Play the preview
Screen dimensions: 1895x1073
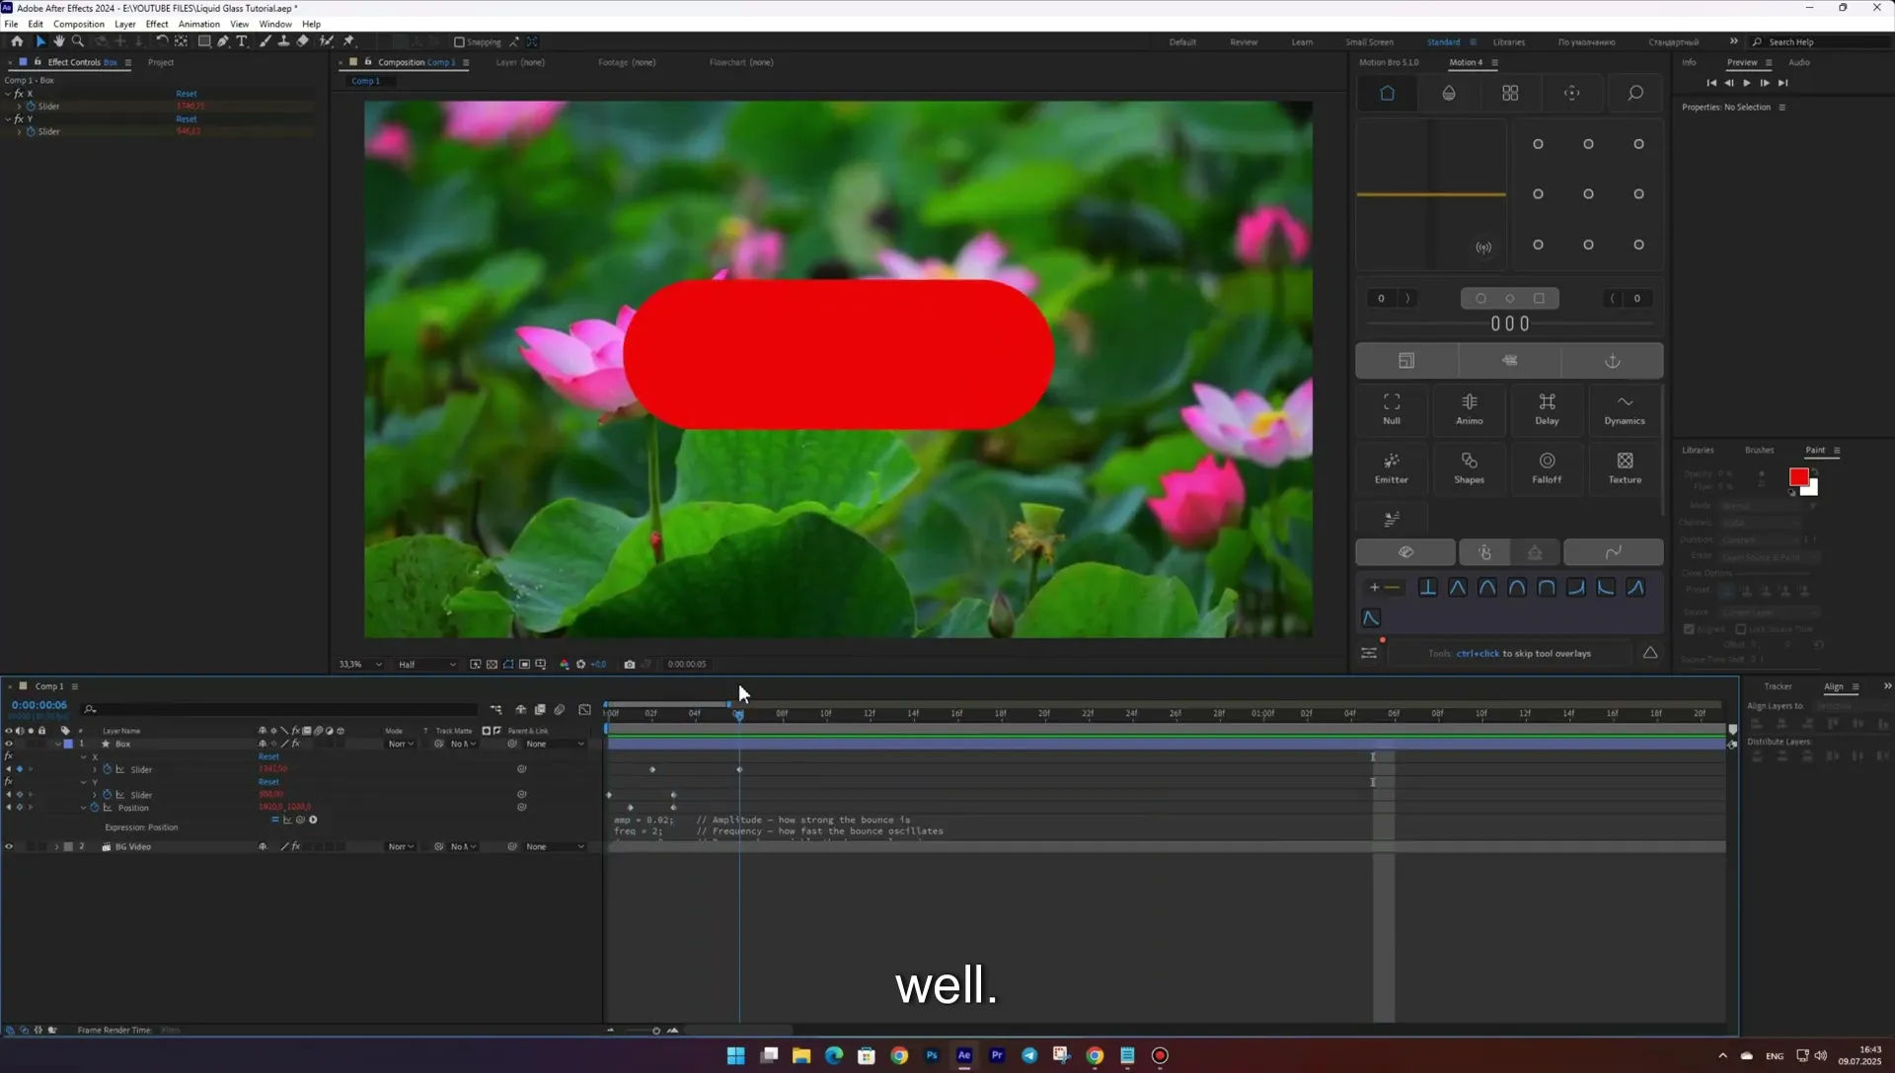click(1747, 83)
